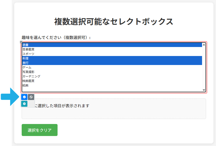Pick 映画鑑賞 from the hobby list
216x146 pixels.
(x=28, y=81)
